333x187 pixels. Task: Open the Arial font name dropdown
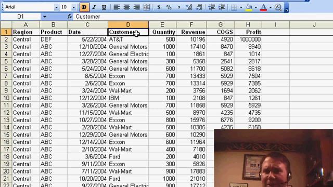56,7
